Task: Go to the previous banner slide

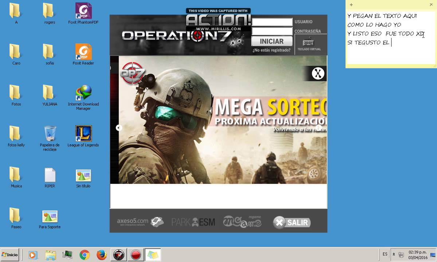Action: click(x=119, y=128)
